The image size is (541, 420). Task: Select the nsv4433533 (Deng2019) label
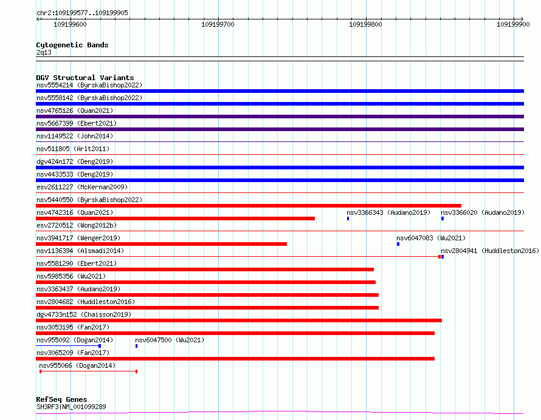pyautogui.click(x=75, y=174)
